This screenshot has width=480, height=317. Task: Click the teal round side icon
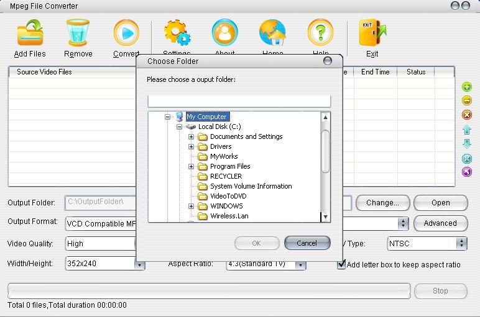[x=466, y=158]
